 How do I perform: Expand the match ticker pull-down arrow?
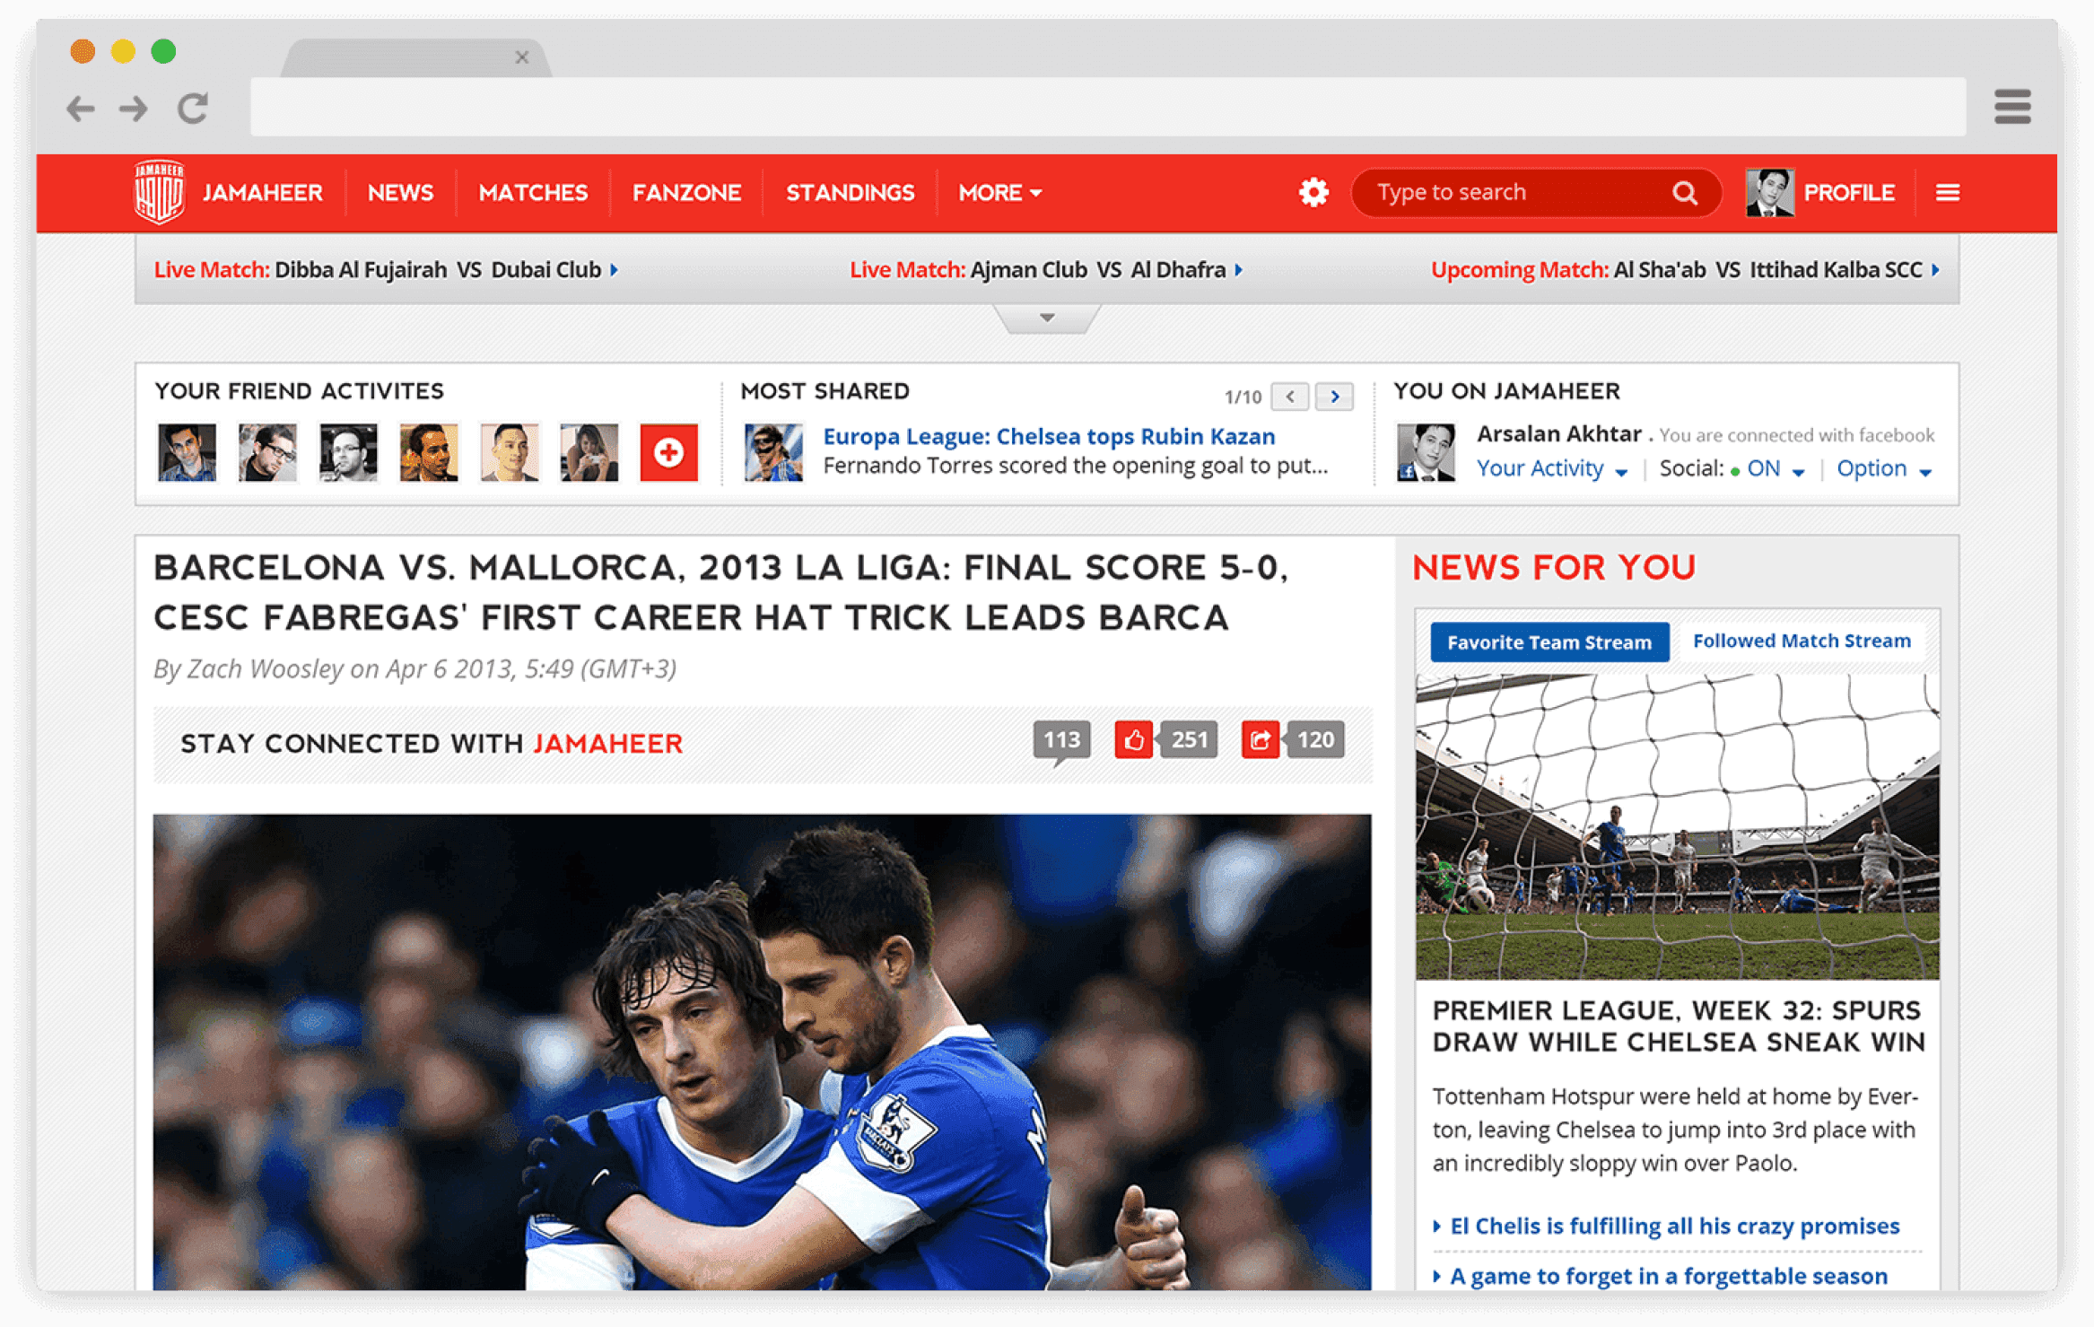(x=1046, y=318)
